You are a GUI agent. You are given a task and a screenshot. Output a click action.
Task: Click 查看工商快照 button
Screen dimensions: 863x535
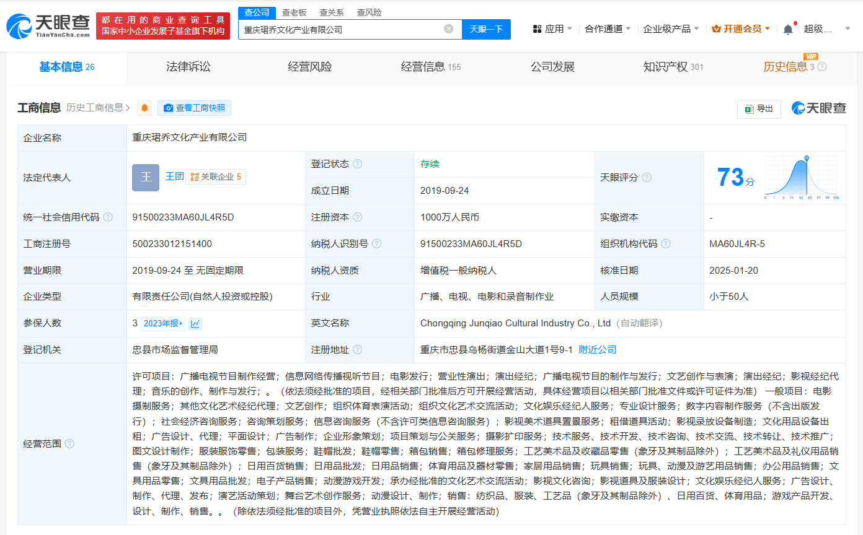[194, 108]
